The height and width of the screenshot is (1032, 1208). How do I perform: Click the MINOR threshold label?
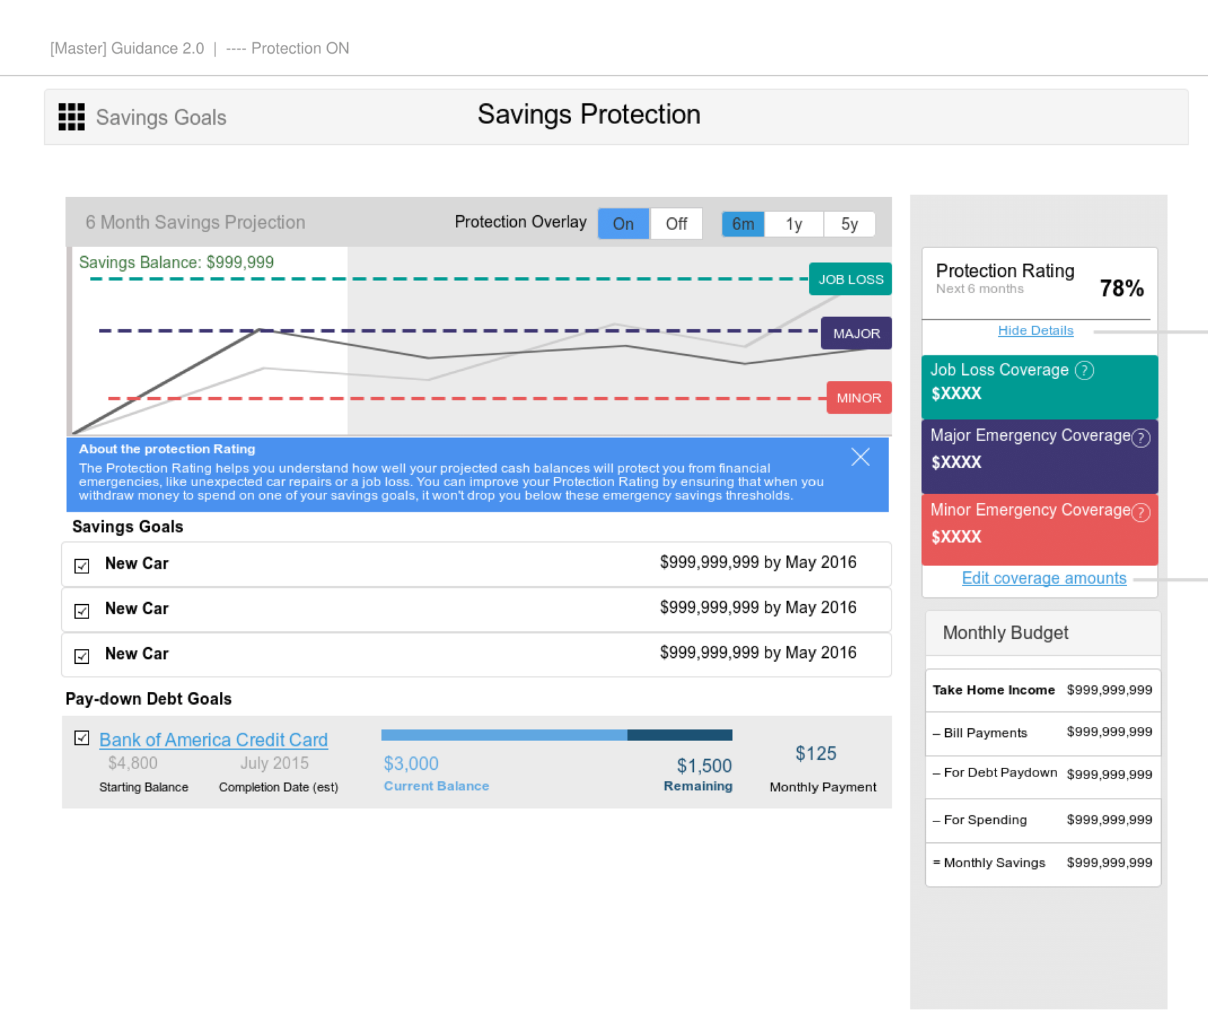click(x=859, y=398)
